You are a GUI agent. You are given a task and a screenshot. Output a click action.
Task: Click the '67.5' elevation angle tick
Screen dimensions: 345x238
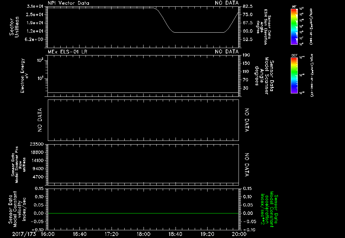(248, 23)
